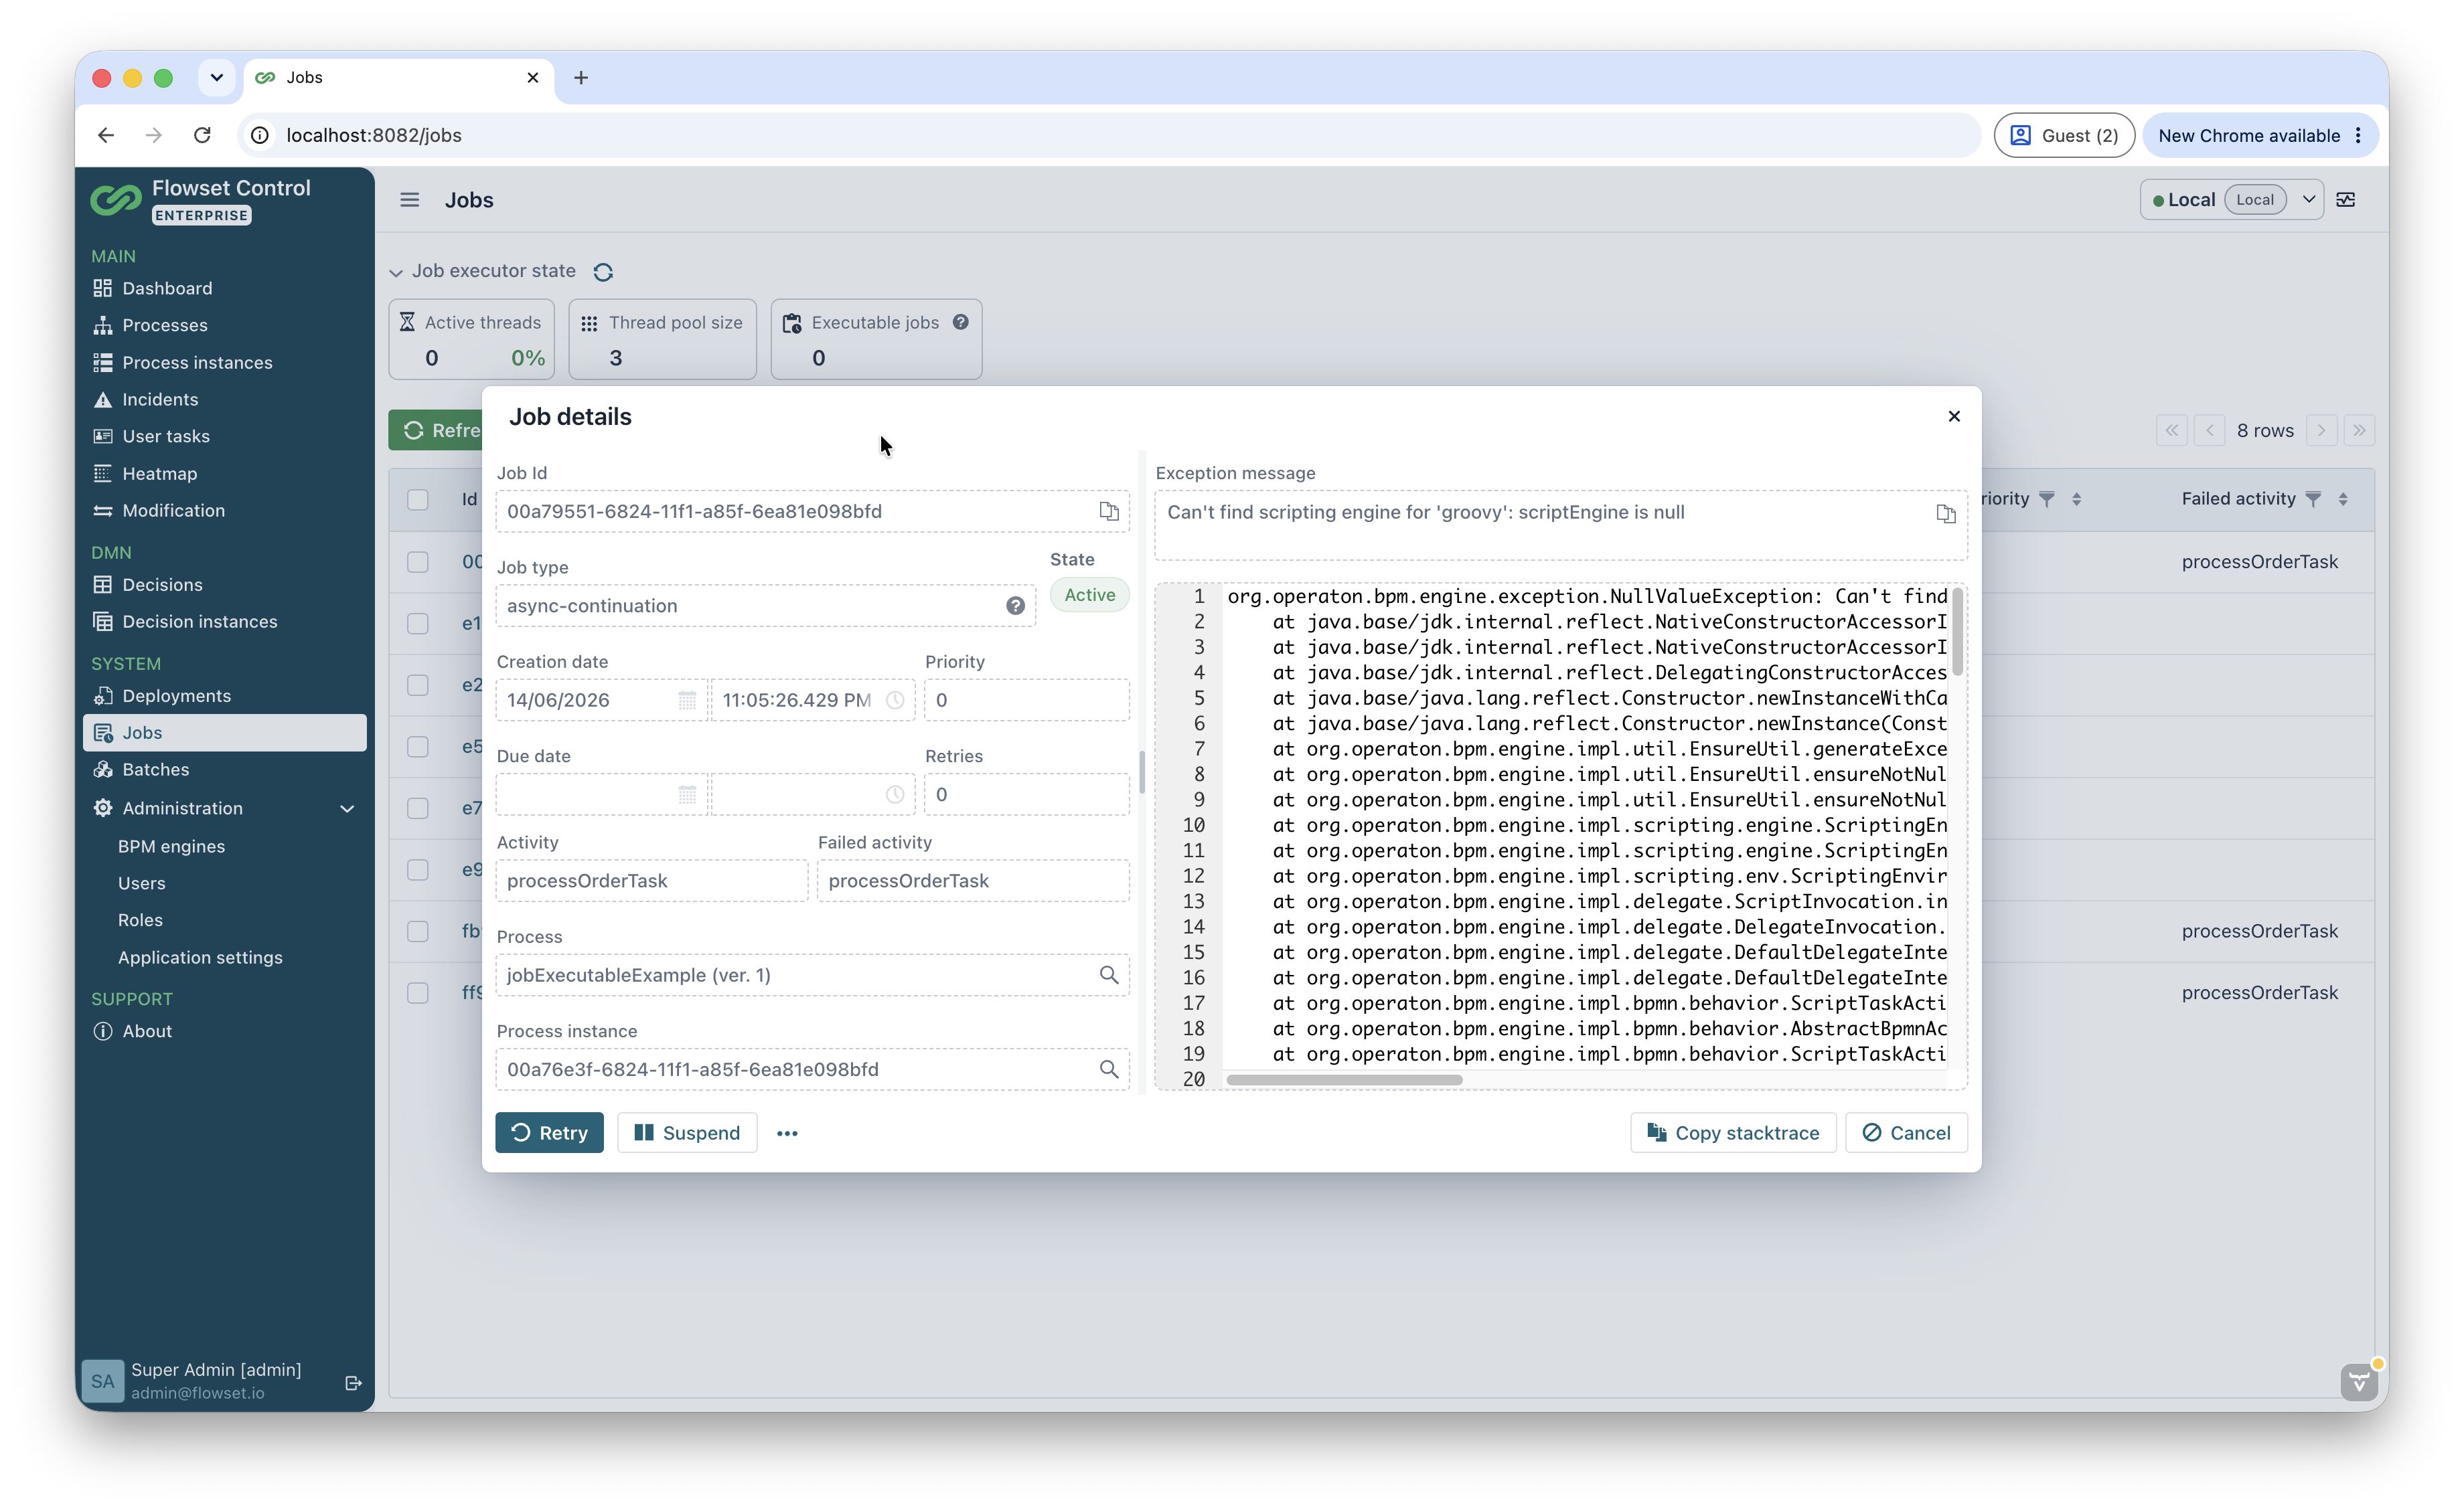The height and width of the screenshot is (1511, 2464).
Task: Check the row starting with ff
Action: [418, 992]
